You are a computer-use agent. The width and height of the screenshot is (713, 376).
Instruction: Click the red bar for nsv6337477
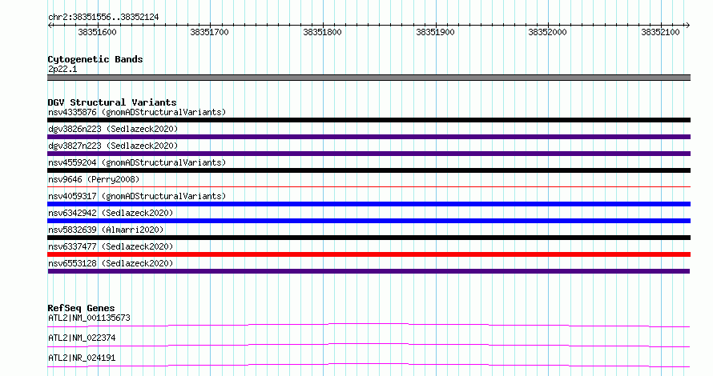pyautogui.click(x=369, y=254)
